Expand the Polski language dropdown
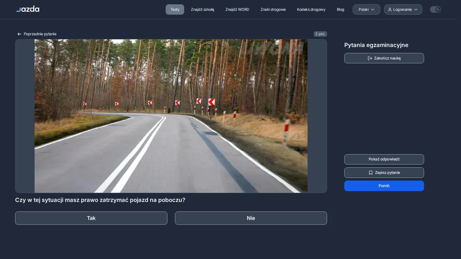The width and height of the screenshot is (461, 259). click(366, 10)
